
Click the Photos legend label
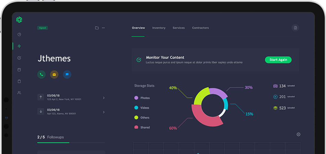145,98
